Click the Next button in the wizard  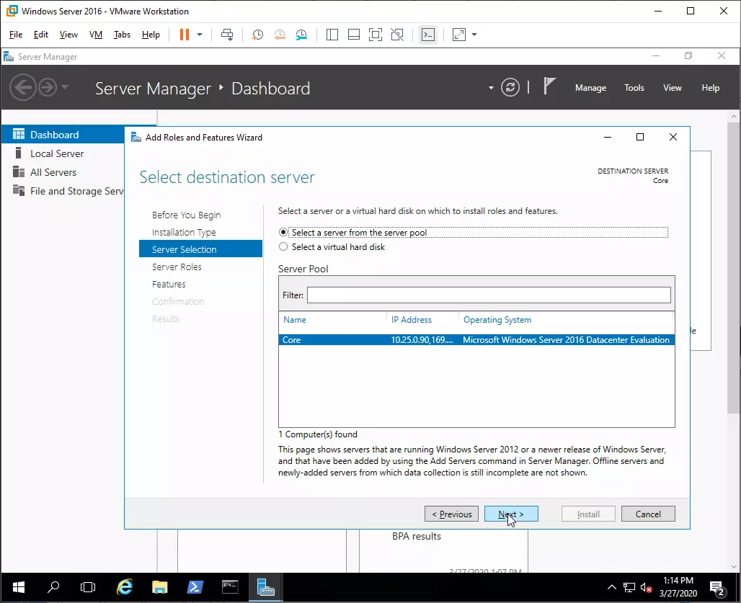[511, 514]
